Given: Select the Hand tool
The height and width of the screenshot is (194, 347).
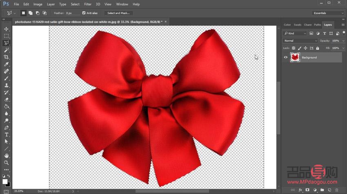Looking at the screenshot, I should (x=7, y=156).
